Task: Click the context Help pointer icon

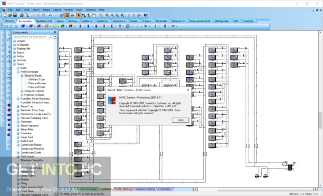Action: coord(146,15)
